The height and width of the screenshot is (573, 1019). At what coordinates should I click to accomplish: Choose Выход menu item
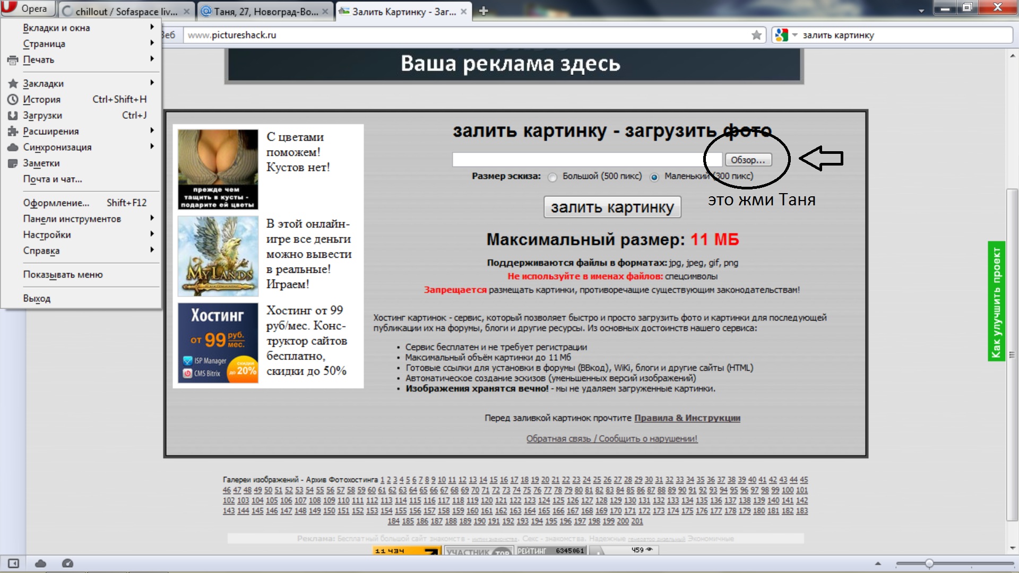(x=82, y=299)
